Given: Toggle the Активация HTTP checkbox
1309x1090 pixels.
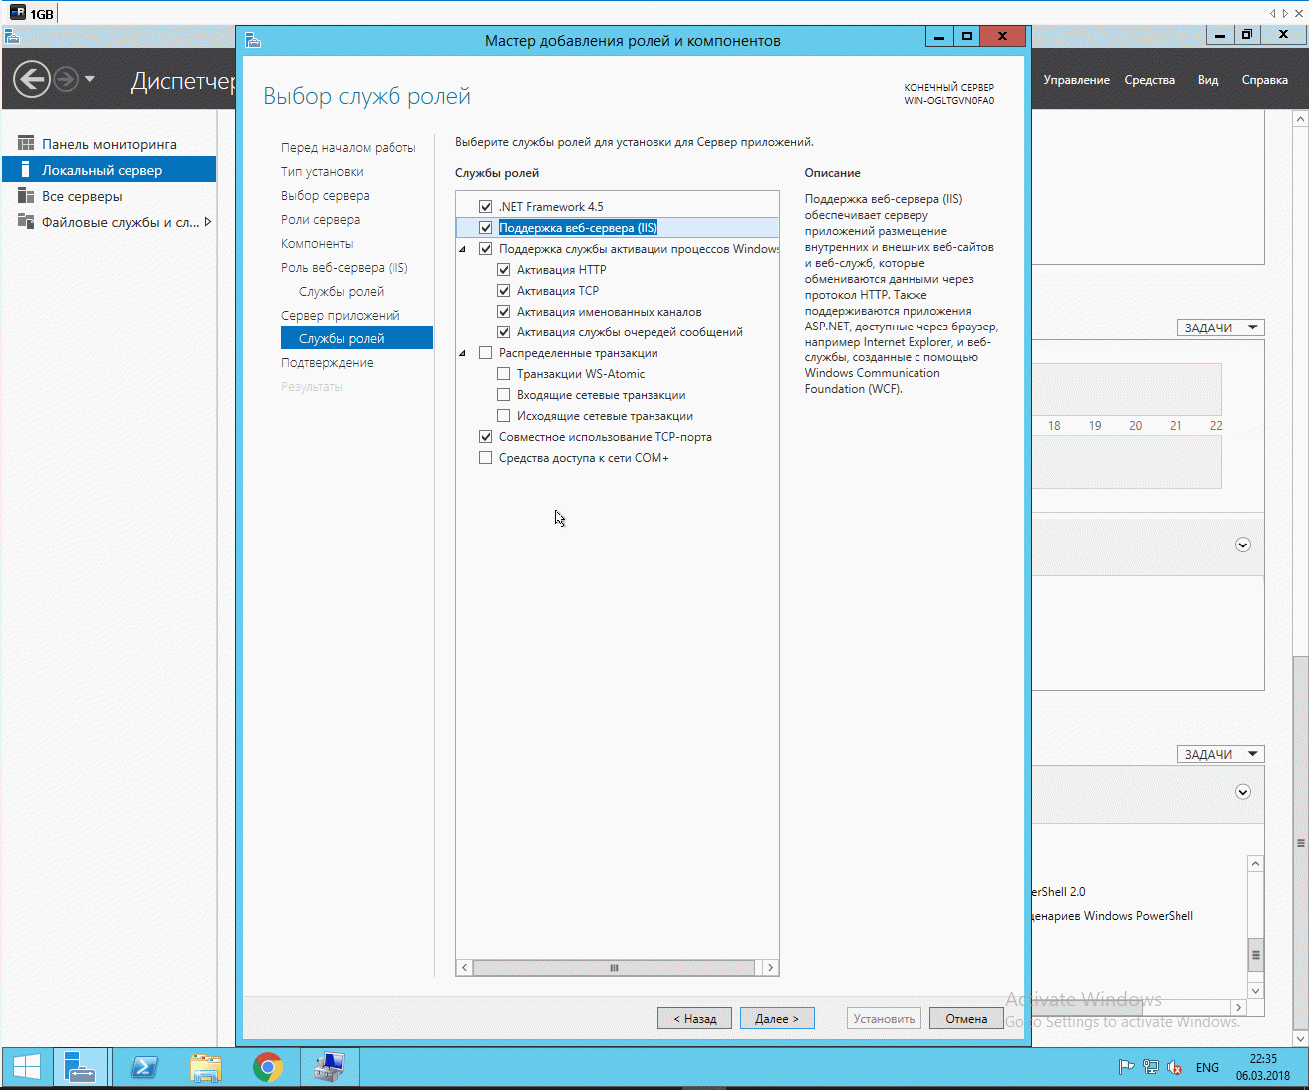Looking at the screenshot, I should point(504,270).
